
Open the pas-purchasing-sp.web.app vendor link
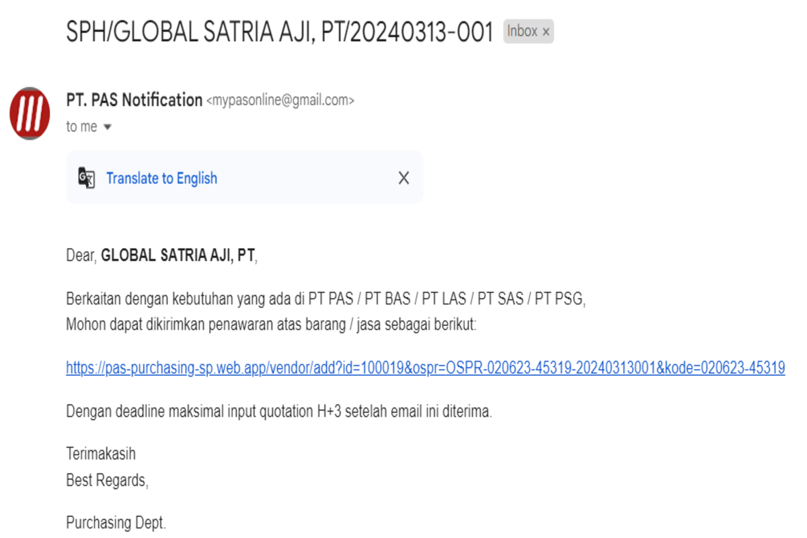pyautogui.click(x=425, y=368)
